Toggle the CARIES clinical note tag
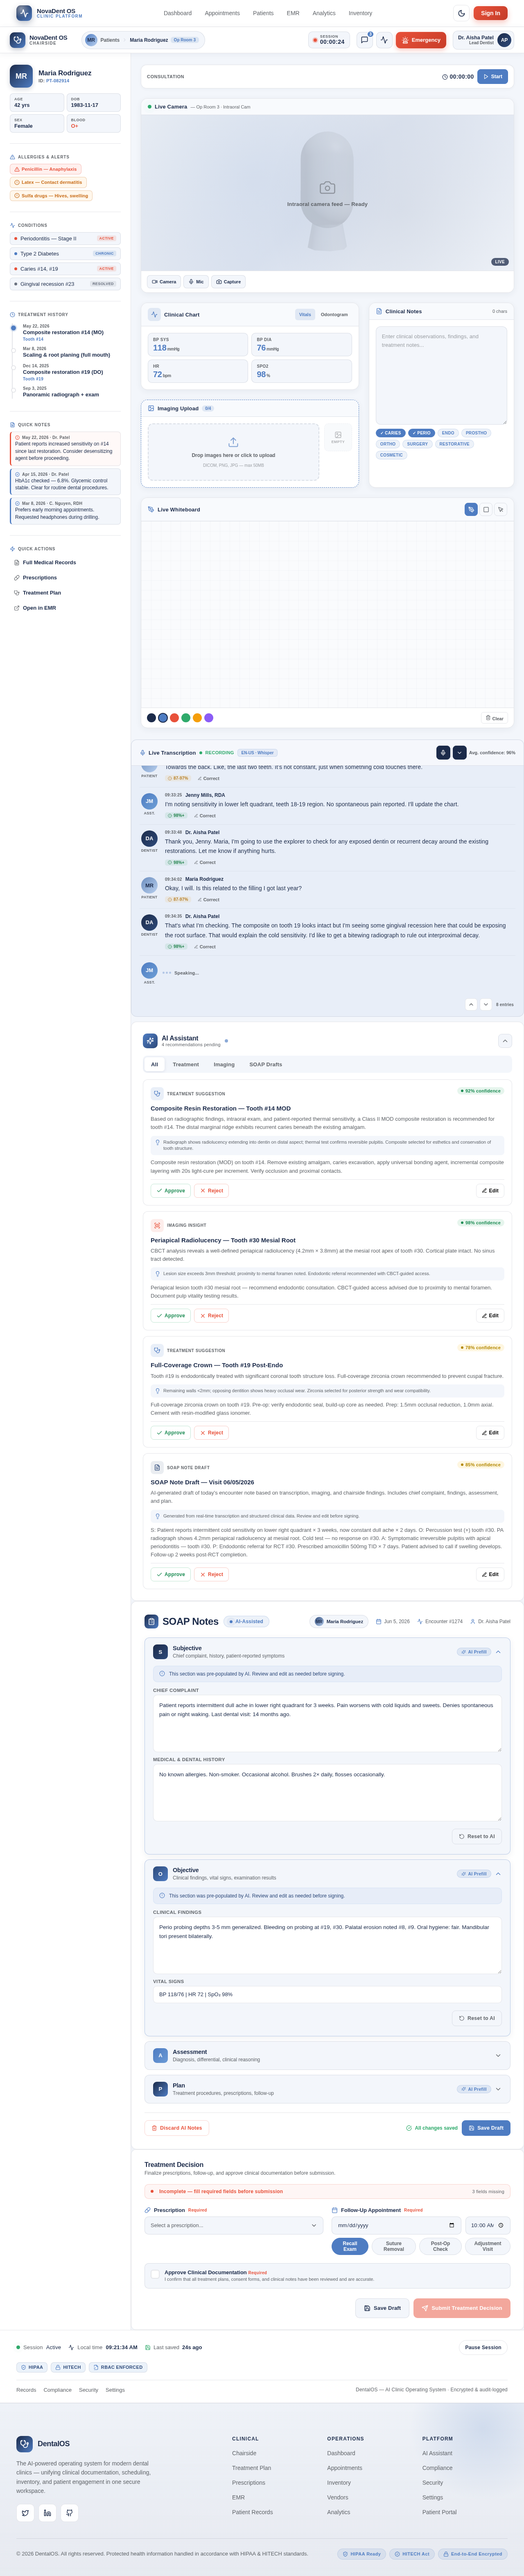524x2576 pixels. click(x=391, y=433)
